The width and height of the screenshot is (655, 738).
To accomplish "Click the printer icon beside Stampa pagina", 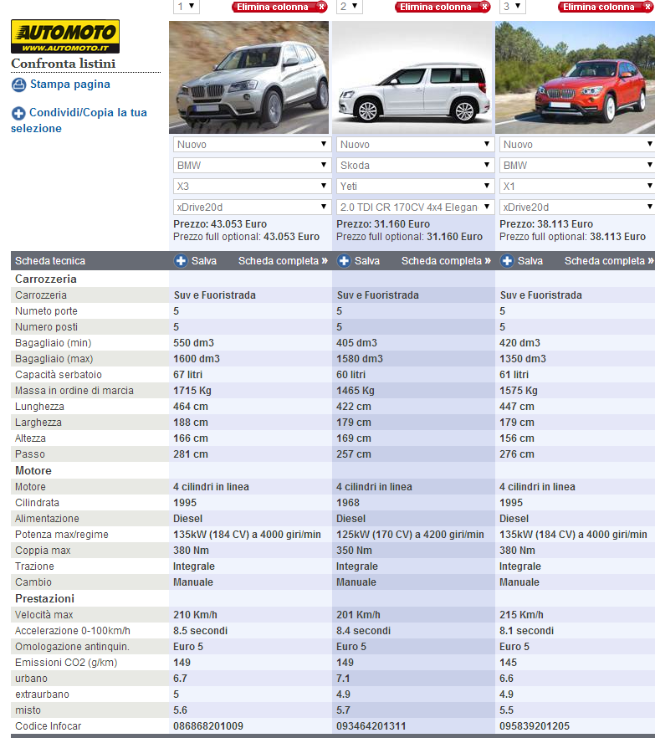I will [18, 85].
